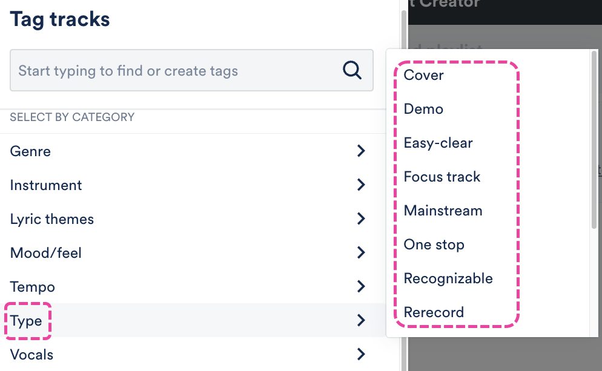The height and width of the screenshot is (371, 602).
Task: Open the Genre category label
Action: (x=30, y=151)
